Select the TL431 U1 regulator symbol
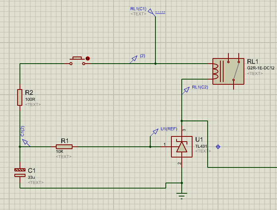277x210 pixels. [x=181, y=147]
